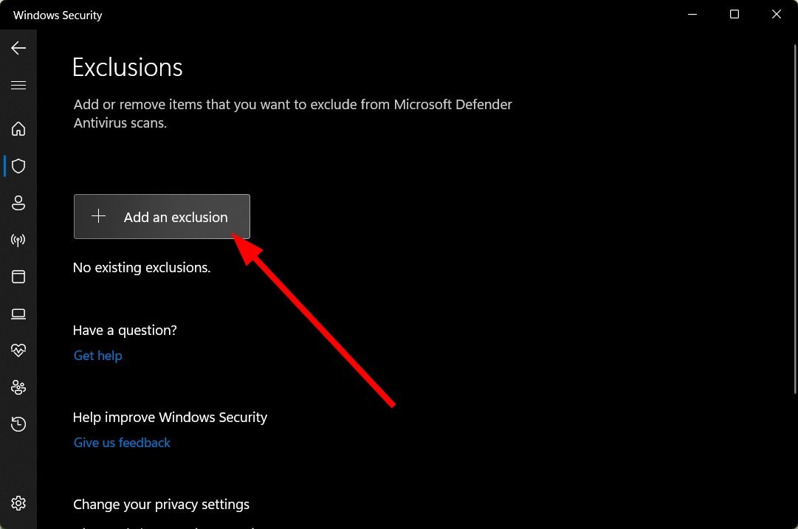
Task: Minimize the Windows Security window
Action: [692, 14]
